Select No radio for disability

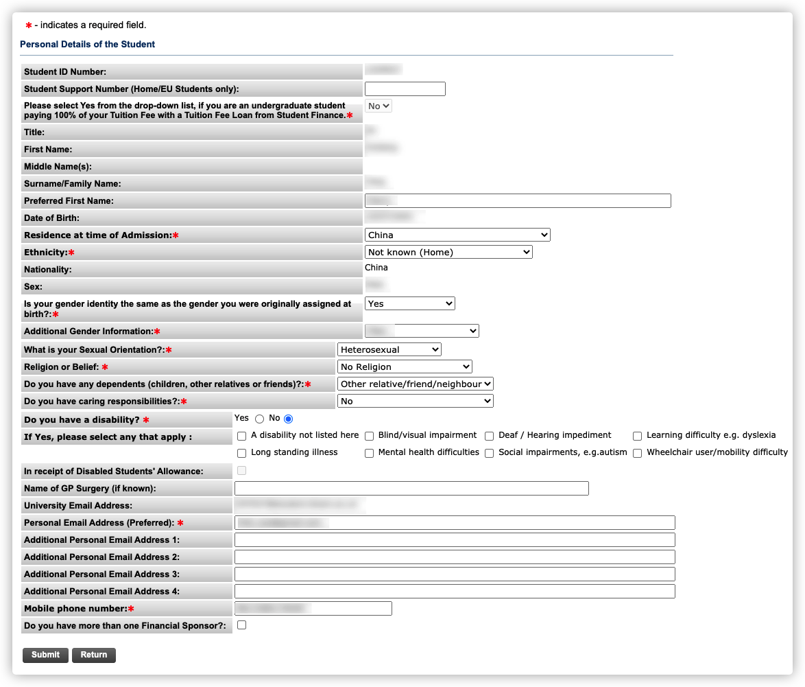[288, 419]
